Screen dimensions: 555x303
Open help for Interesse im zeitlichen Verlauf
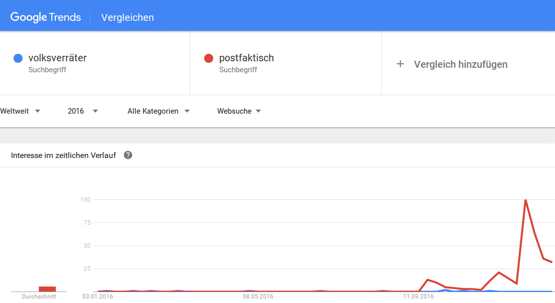[x=128, y=155]
